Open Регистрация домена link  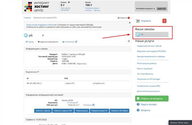click(147, 63)
